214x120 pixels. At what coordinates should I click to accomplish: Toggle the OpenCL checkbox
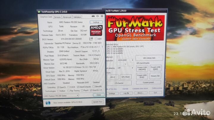pyautogui.click(x=58, y=87)
